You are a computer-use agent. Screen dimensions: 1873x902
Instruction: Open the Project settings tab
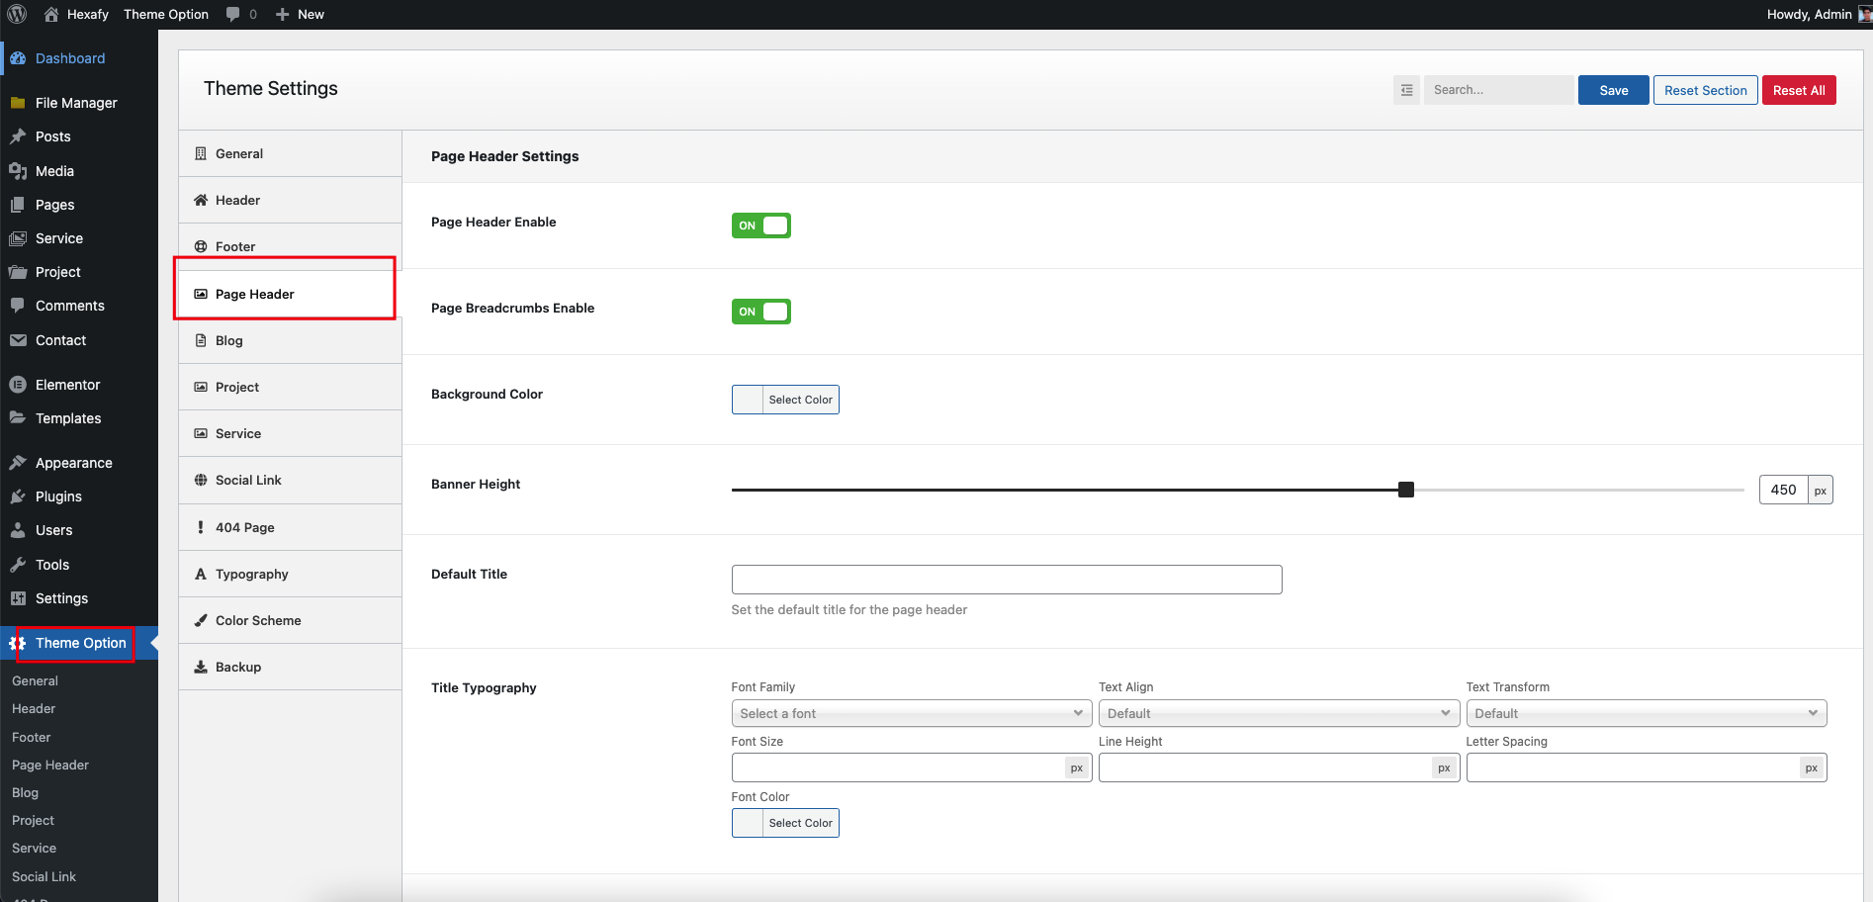click(x=290, y=387)
